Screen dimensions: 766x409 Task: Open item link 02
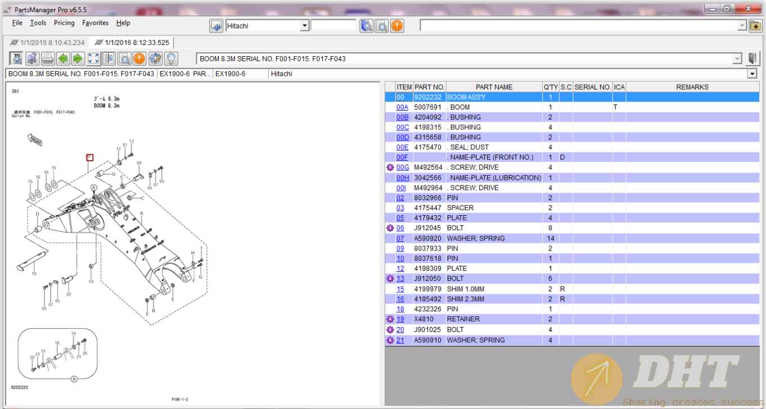coord(400,198)
